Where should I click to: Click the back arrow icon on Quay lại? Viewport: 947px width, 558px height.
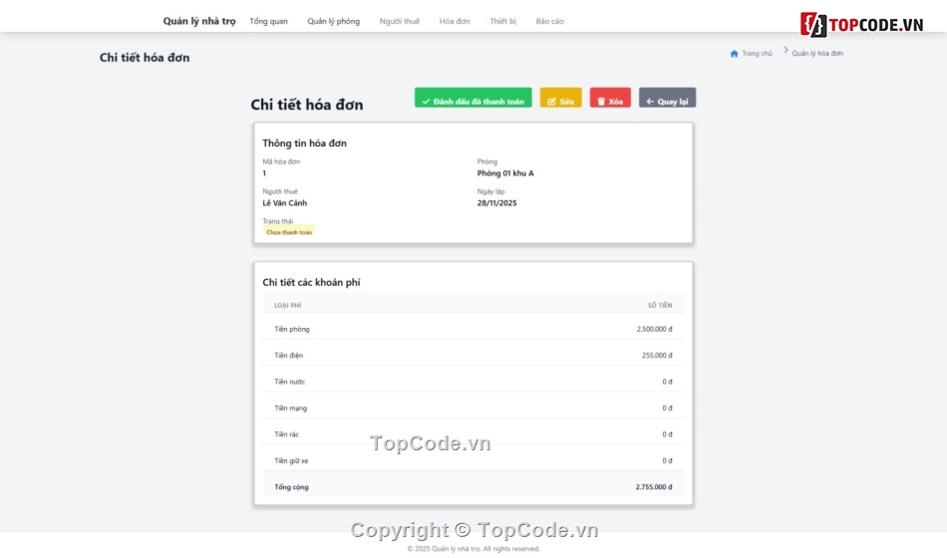click(650, 102)
